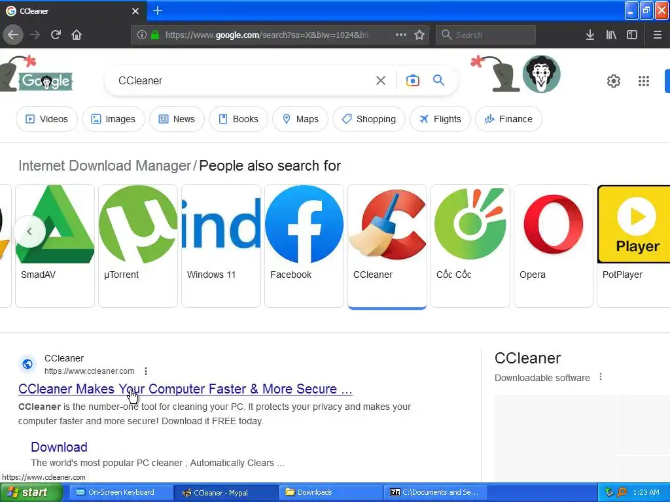Switch to 7-Zip C:\Documents taskbar item

click(435, 492)
